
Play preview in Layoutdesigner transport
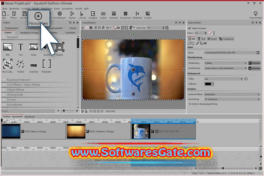(x=82, y=111)
